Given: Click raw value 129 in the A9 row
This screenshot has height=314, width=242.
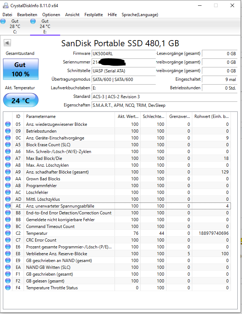Looking at the screenshot, I should (225, 172).
